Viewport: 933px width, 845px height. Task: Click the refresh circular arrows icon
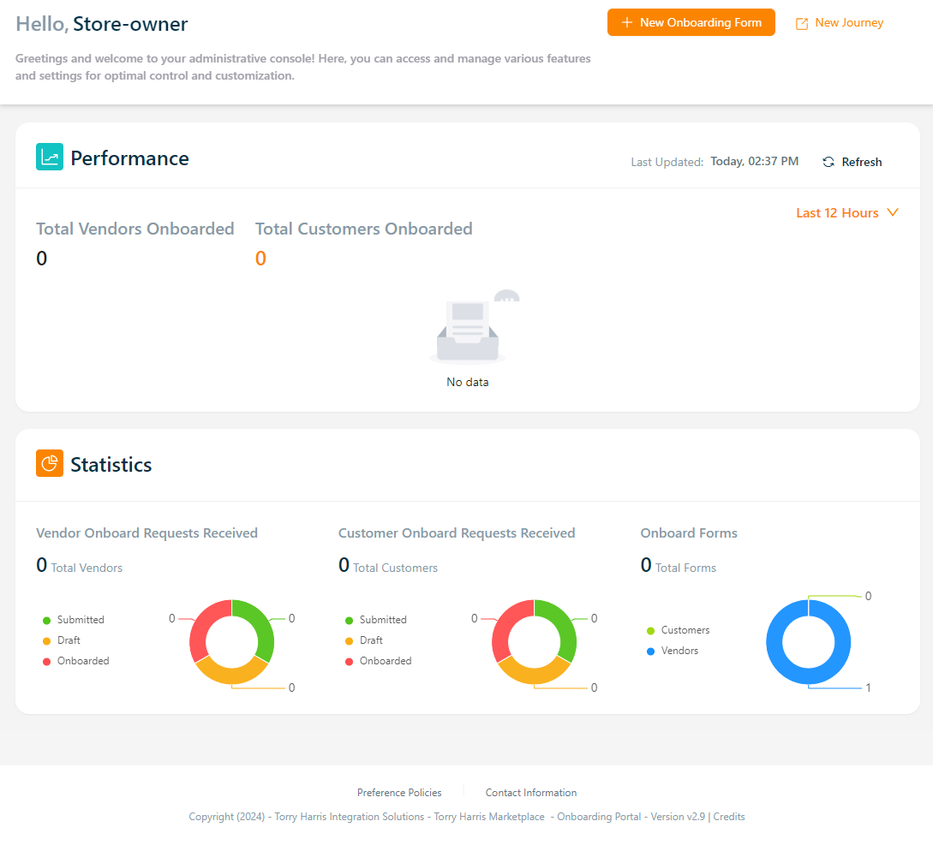coord(828,162)
